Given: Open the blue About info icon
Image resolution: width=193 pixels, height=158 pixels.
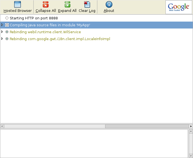Looking at the screenshot, I should coord(109,4).
